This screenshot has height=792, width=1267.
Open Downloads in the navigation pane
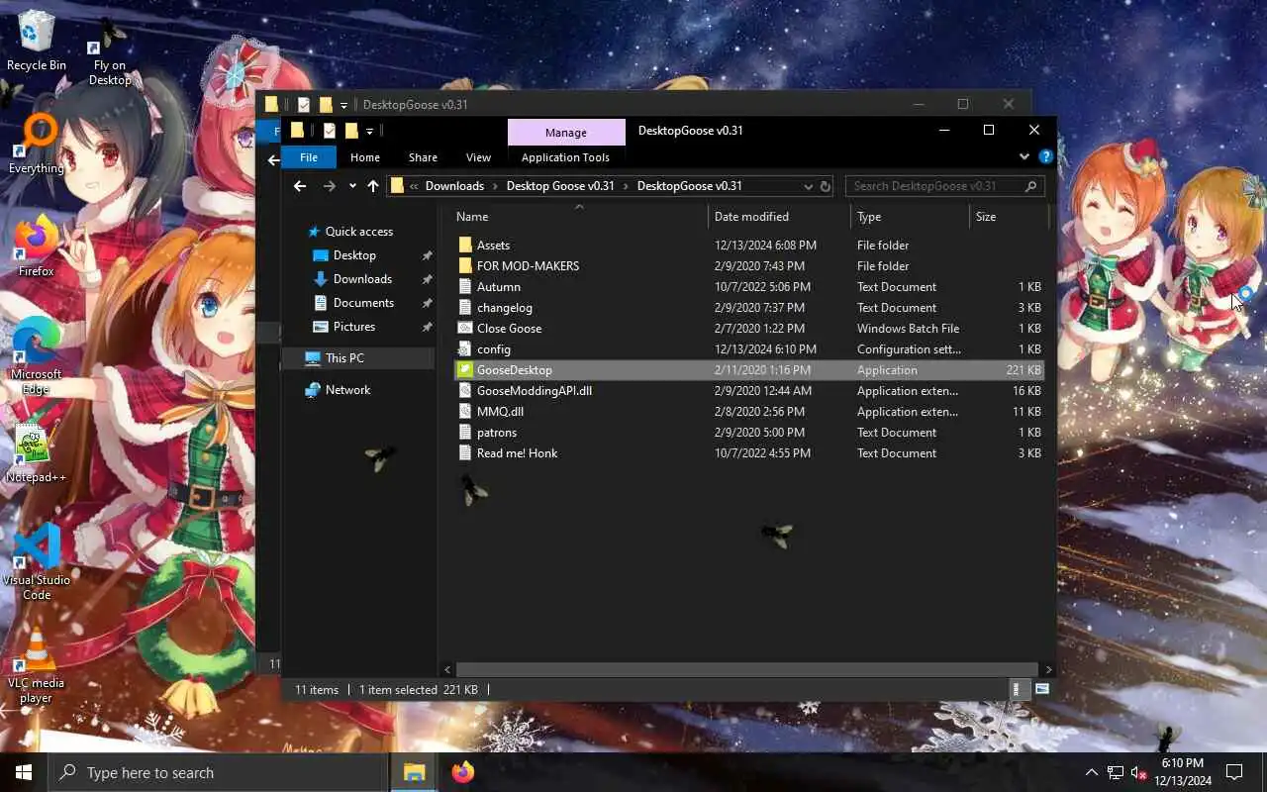tap(362, 279)
